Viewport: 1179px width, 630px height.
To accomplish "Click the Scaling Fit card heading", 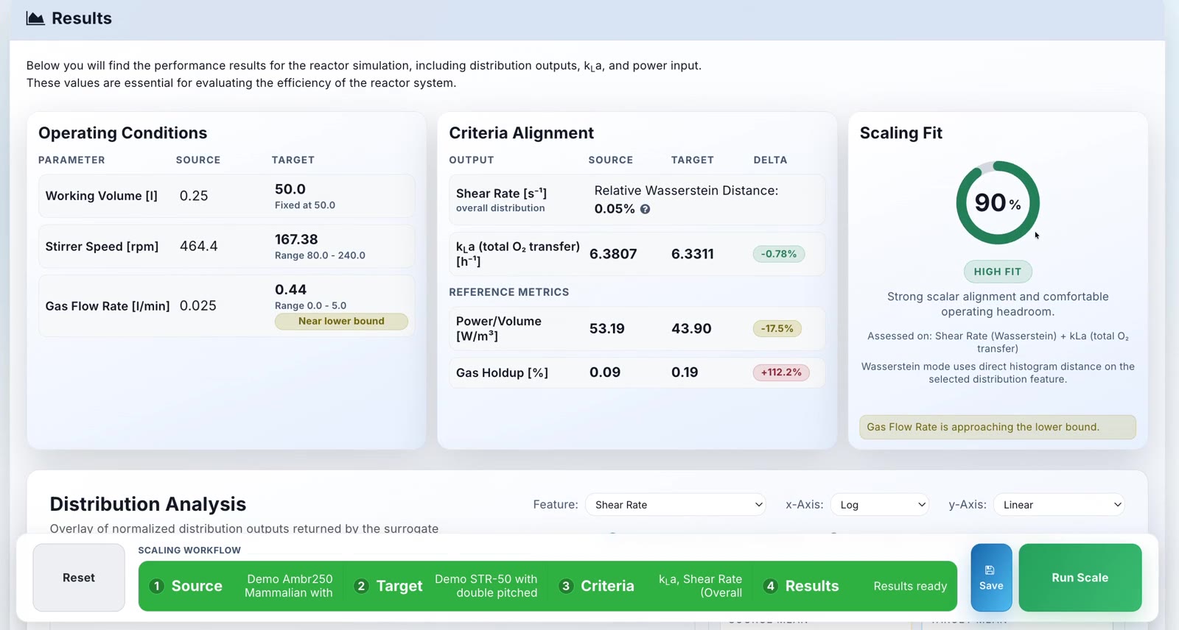I will (901, 133).
